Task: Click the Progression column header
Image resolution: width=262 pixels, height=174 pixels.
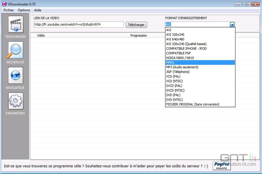Action: 139,36
